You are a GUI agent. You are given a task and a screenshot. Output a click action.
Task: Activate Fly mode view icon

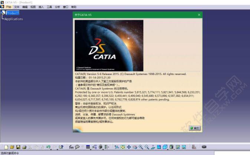pyautogui.click(x=117, y=147)
